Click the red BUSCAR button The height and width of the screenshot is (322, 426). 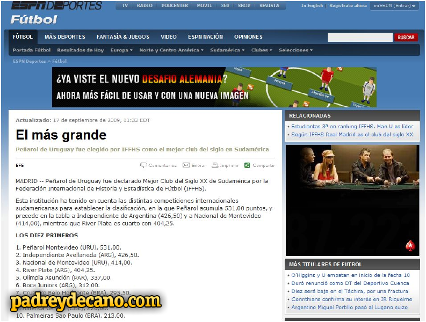click(406, 37)
